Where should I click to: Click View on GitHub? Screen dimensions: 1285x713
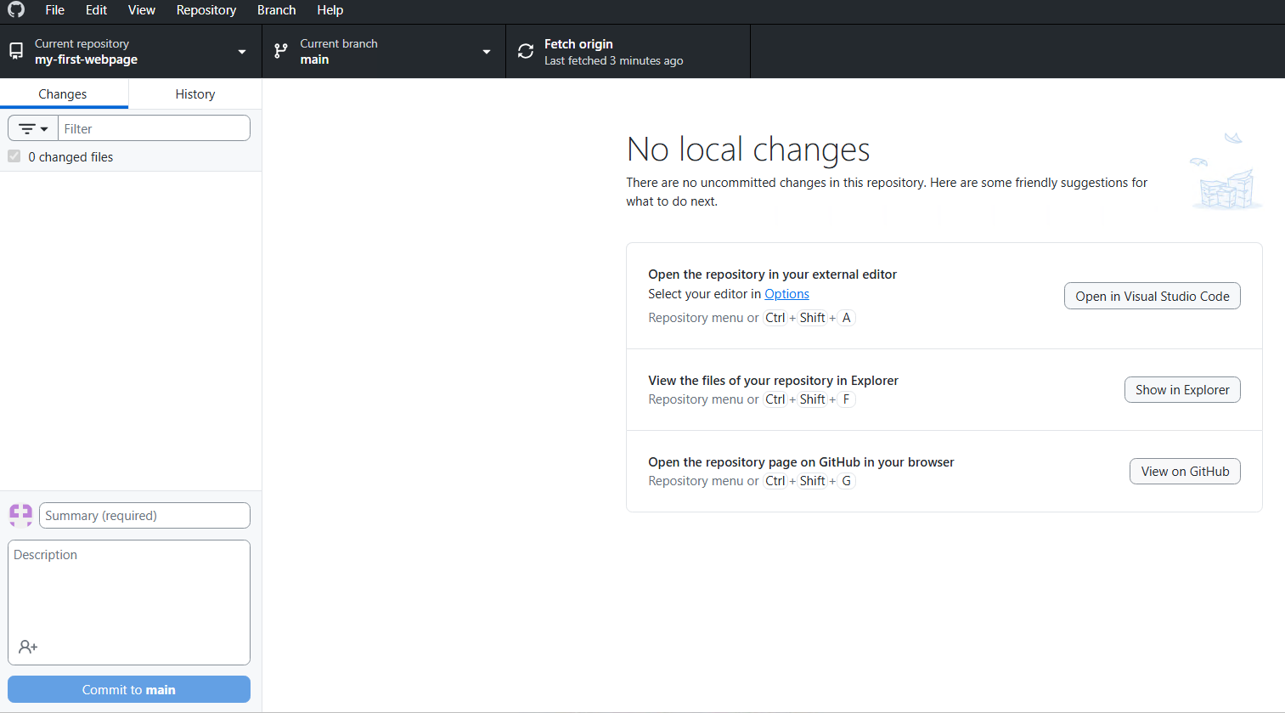pos(1185,471)
